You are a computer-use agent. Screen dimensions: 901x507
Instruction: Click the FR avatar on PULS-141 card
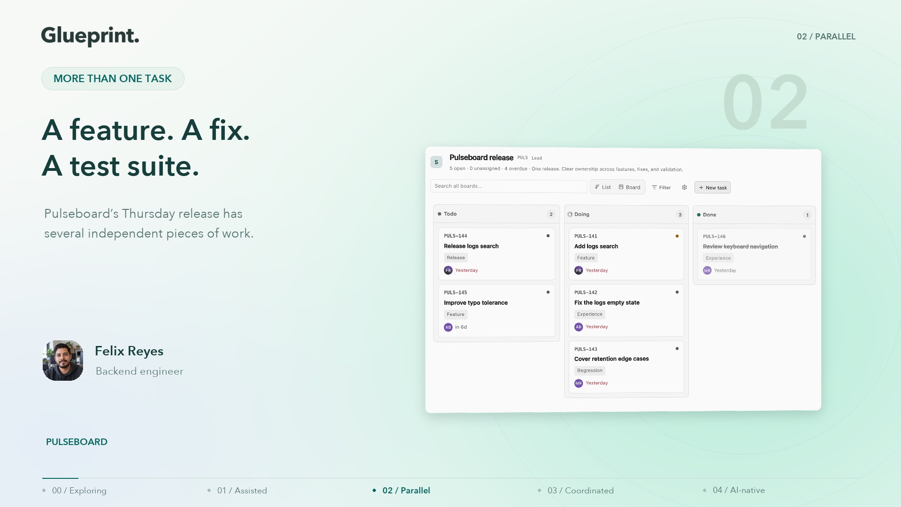579,270
